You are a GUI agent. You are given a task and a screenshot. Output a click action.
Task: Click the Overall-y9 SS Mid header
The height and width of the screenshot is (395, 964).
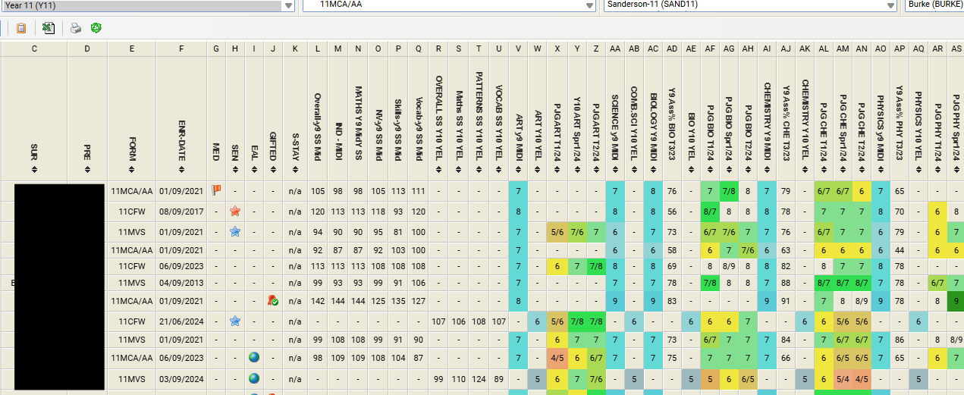pyautogui.click(x=318, y=127)
